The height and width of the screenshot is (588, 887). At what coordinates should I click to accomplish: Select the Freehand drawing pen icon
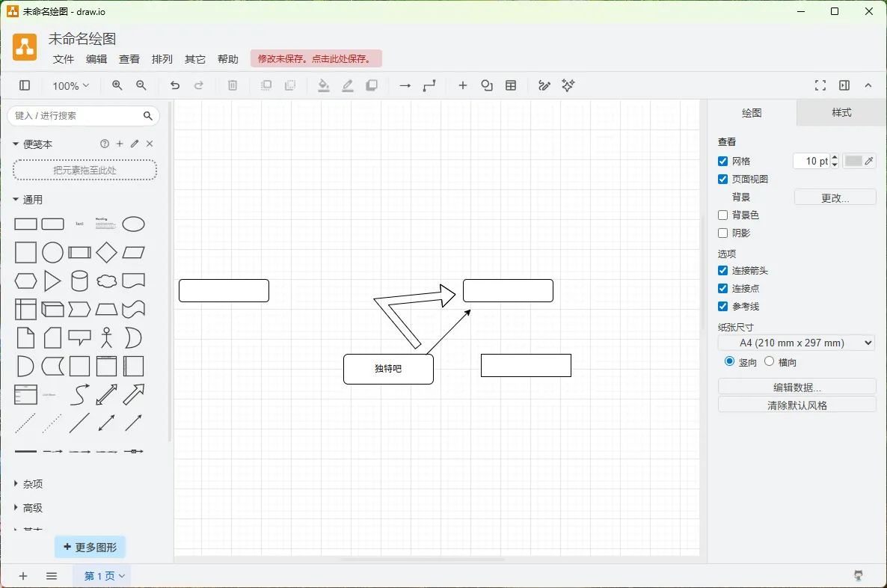[x=544, y=85]
